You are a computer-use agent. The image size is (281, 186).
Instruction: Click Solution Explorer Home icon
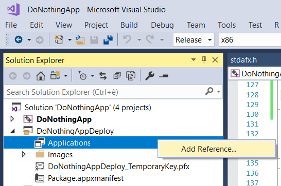[x=41, y=76]
